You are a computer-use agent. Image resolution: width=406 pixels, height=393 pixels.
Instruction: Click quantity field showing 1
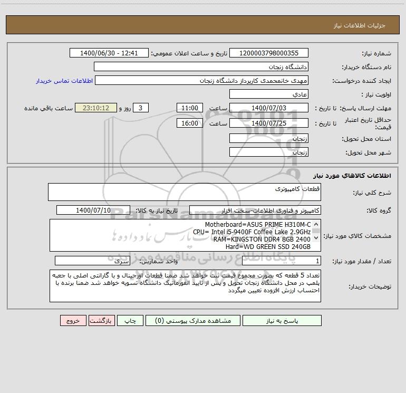pyautogui.click(x=282, y=261)
